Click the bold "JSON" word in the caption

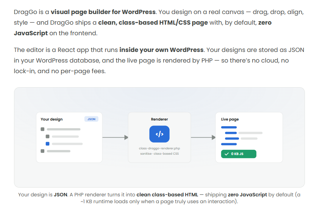click(x=61, y=194)
